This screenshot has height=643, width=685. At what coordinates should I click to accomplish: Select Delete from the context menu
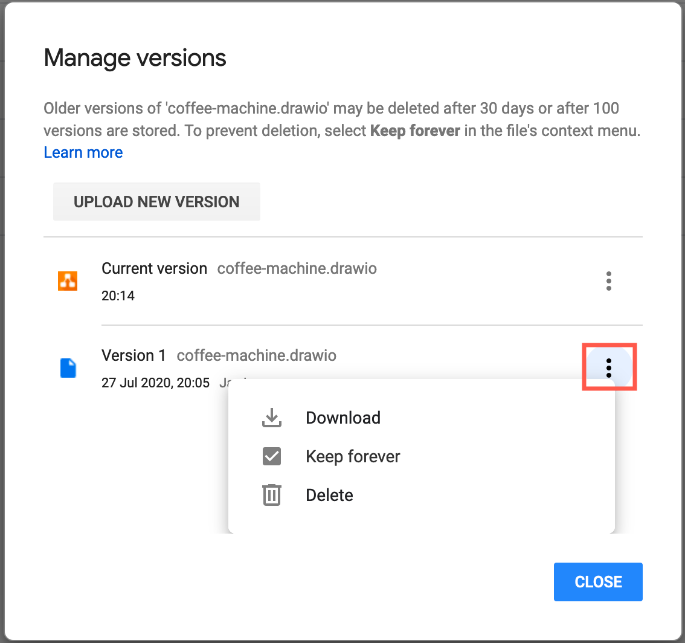pos(329,494)
